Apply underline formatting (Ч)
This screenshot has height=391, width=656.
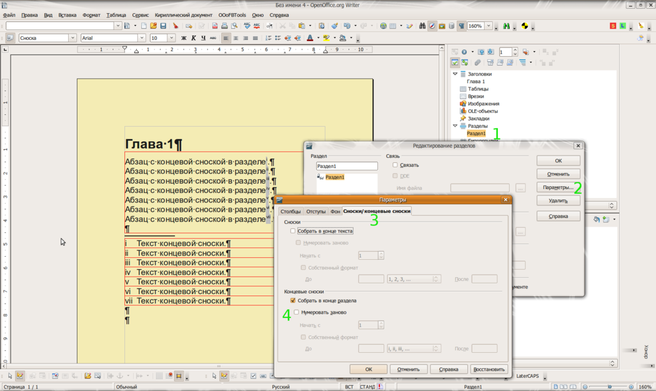point(203,38)
